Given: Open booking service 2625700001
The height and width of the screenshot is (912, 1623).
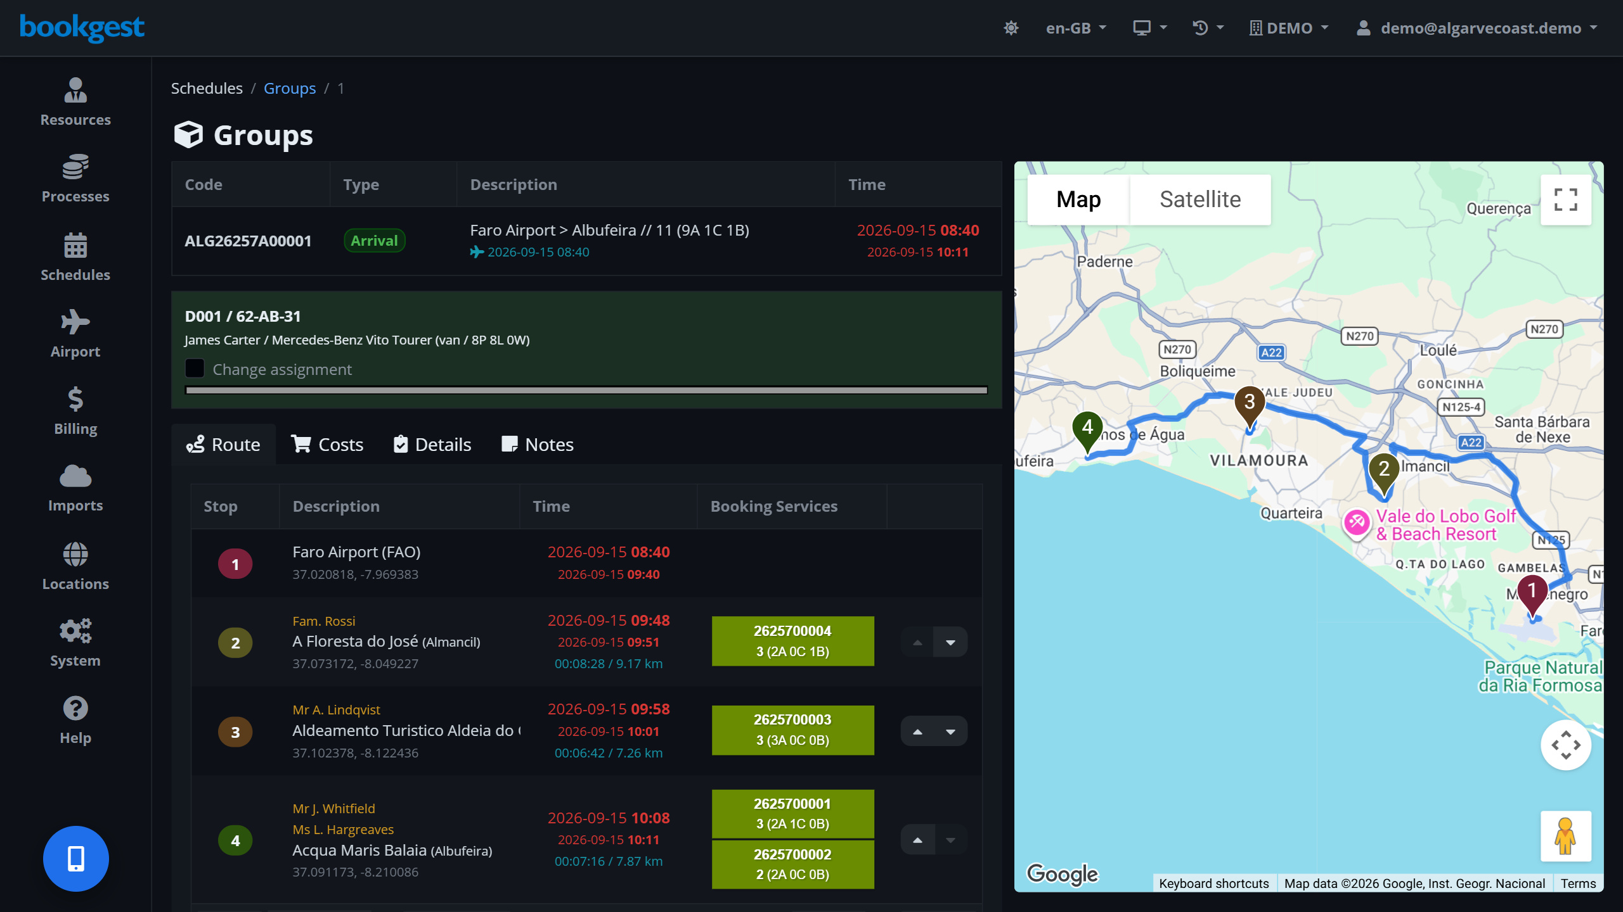Looking at the screenshot, I should click(792, 814).
